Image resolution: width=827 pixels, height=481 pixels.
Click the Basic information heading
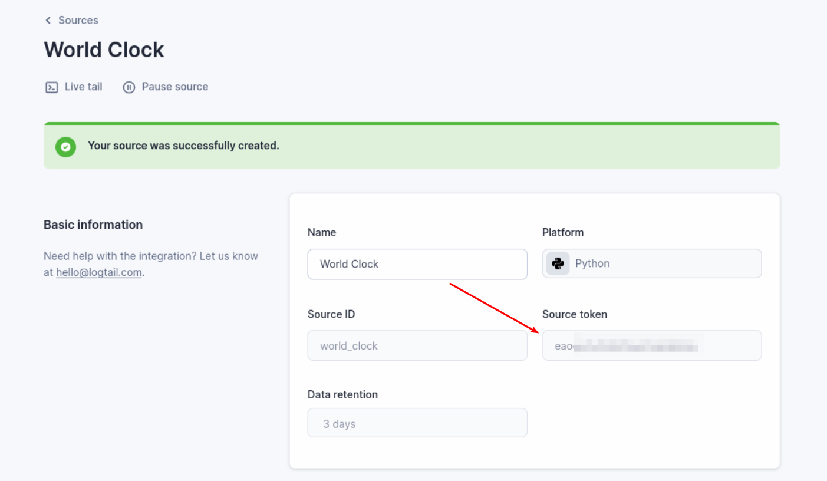click(x=93, y=225)
